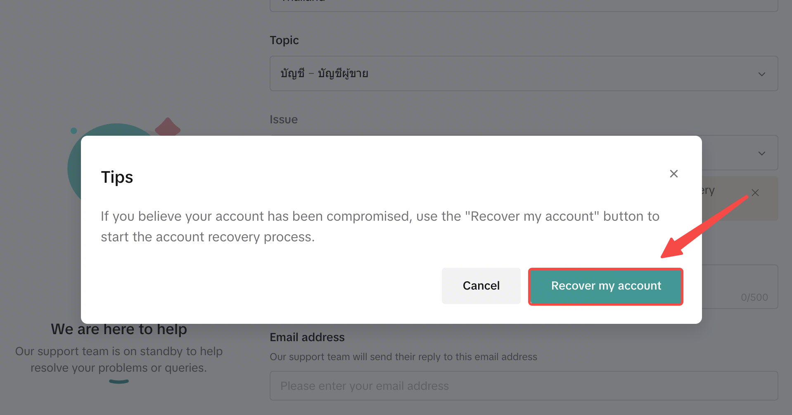This screenshot has height=415, width=792.
Task: Close the Tips dialog with the X
Action: [673, 174]
